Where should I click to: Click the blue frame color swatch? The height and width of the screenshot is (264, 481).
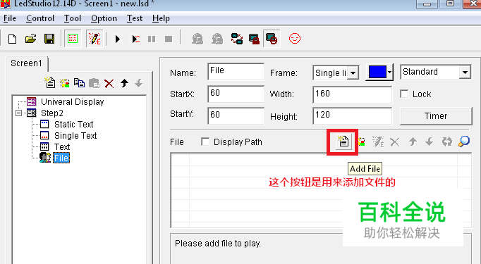377,73
